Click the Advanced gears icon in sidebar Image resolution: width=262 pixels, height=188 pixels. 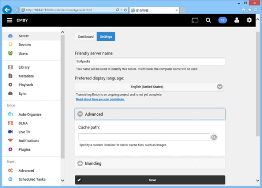click(x=10, y=170)
